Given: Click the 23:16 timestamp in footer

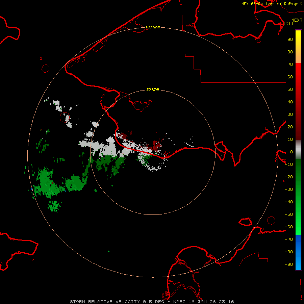Looking at the screenshot, I should click(226, 302).
